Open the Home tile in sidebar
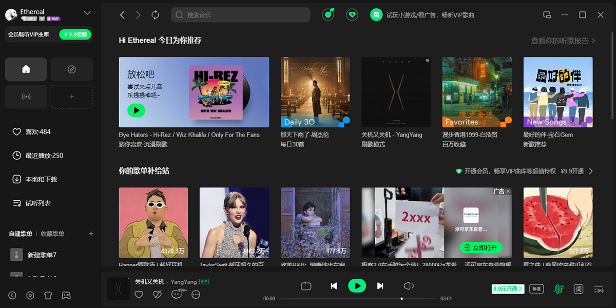This screenshot has height=308, width=616. (26, 69)
